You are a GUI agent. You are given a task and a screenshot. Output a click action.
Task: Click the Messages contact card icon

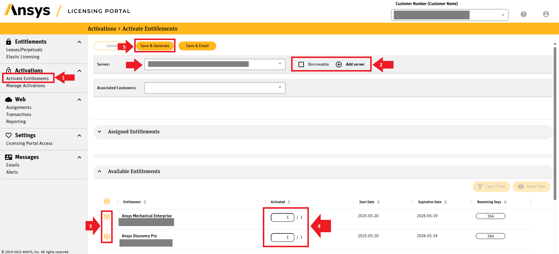click(9, 157)
